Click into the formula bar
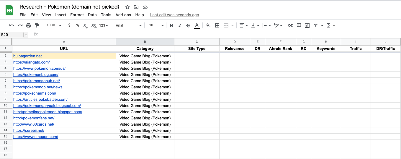Viewport: 401px width, 159px height. point(221,35)
